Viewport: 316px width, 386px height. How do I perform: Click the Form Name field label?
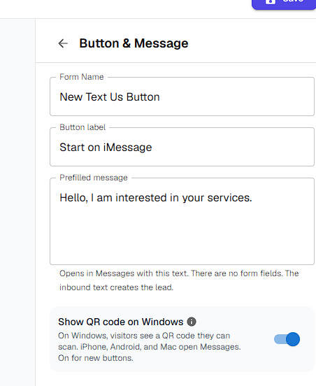click(x=82, y=77)
